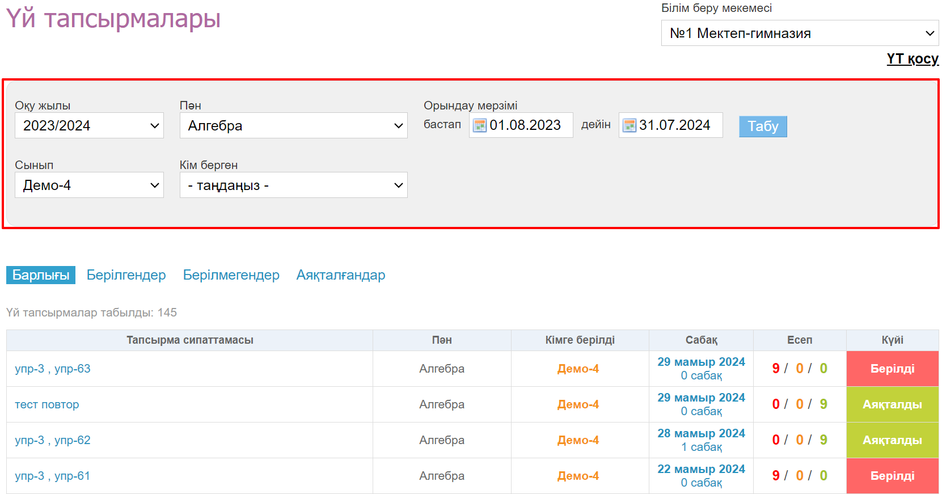Expand the Кім берген dropdown

(293, 185)
